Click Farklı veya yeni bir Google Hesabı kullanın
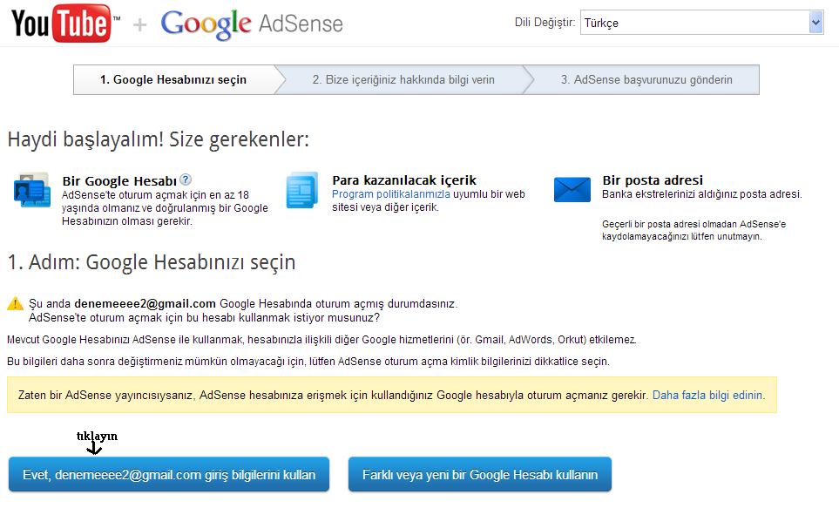 click(480, 474)
